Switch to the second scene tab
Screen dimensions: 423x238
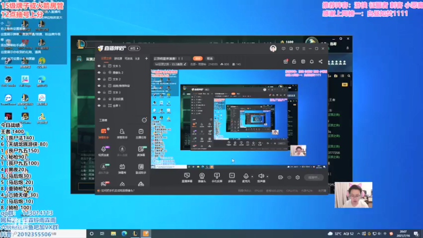click(x=118, y=58)
